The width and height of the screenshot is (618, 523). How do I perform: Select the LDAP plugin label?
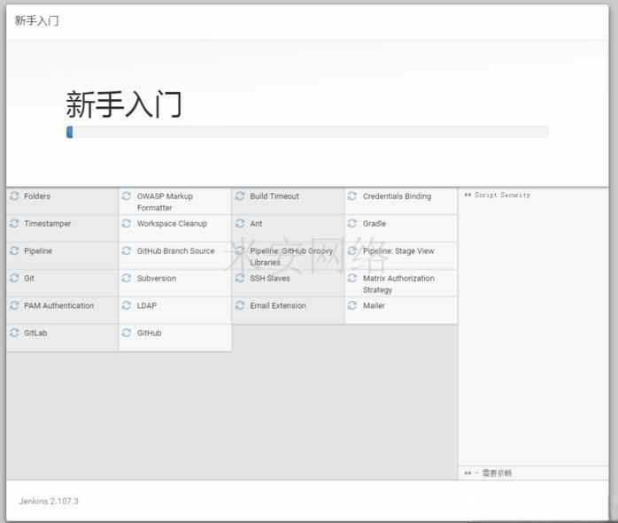(147, 305)
